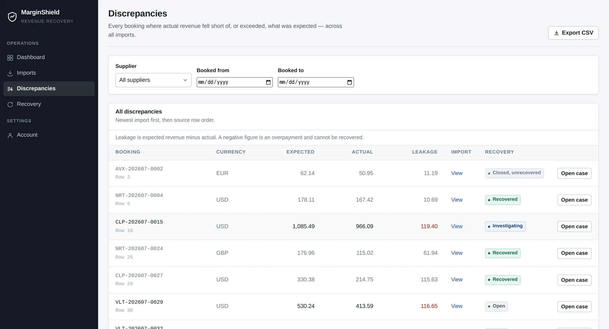Click download icon on Export CSV
This screenshot has height=329, width=609.
point(556,33)
